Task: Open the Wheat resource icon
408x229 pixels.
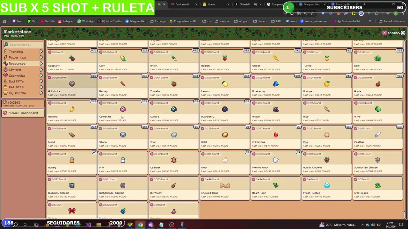Action: point(276,58)
